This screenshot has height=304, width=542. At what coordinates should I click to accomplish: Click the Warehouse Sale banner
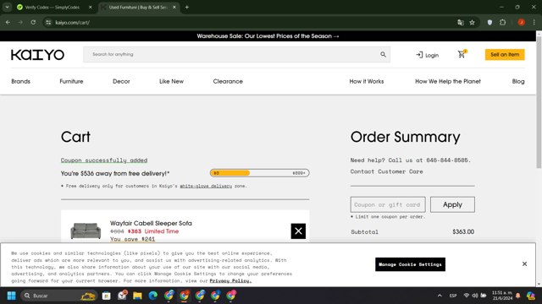268,35
